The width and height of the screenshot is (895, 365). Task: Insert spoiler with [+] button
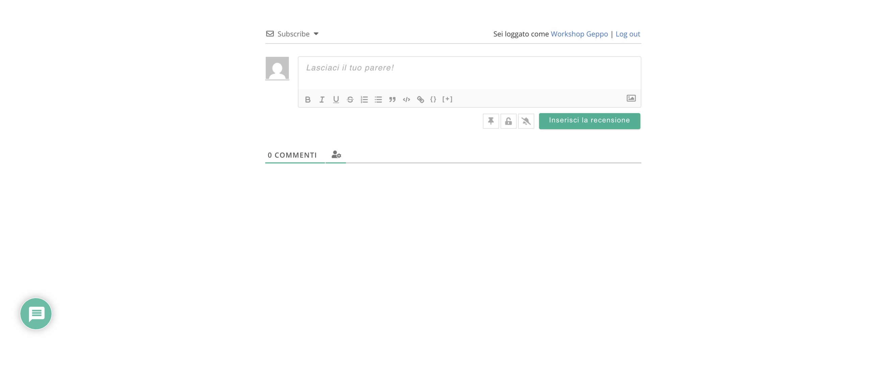(447, 99)
